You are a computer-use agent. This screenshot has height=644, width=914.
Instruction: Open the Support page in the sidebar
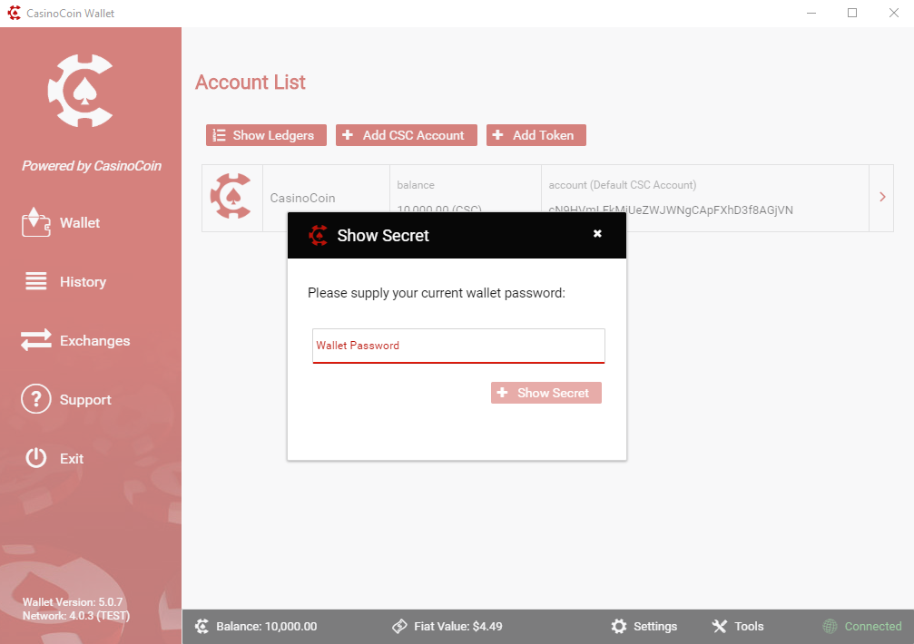click(x=85, y=400)
